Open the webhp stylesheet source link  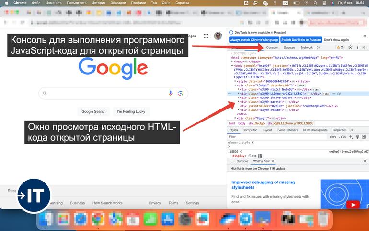click(x=348, y=152)
